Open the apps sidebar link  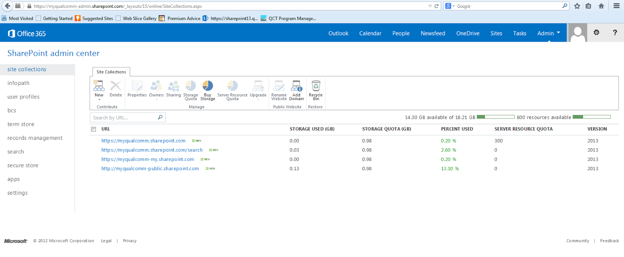(14, 180)
